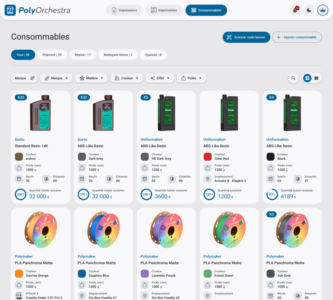Open the Impressions tab
The image size is (333, 300).
tap(124, 10)
